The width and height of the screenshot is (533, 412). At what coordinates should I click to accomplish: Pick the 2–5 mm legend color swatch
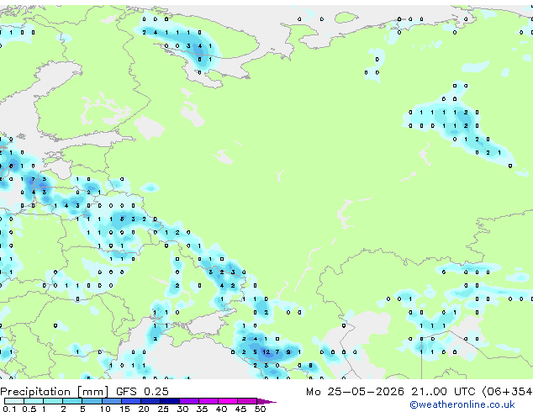tap(72, 401)
